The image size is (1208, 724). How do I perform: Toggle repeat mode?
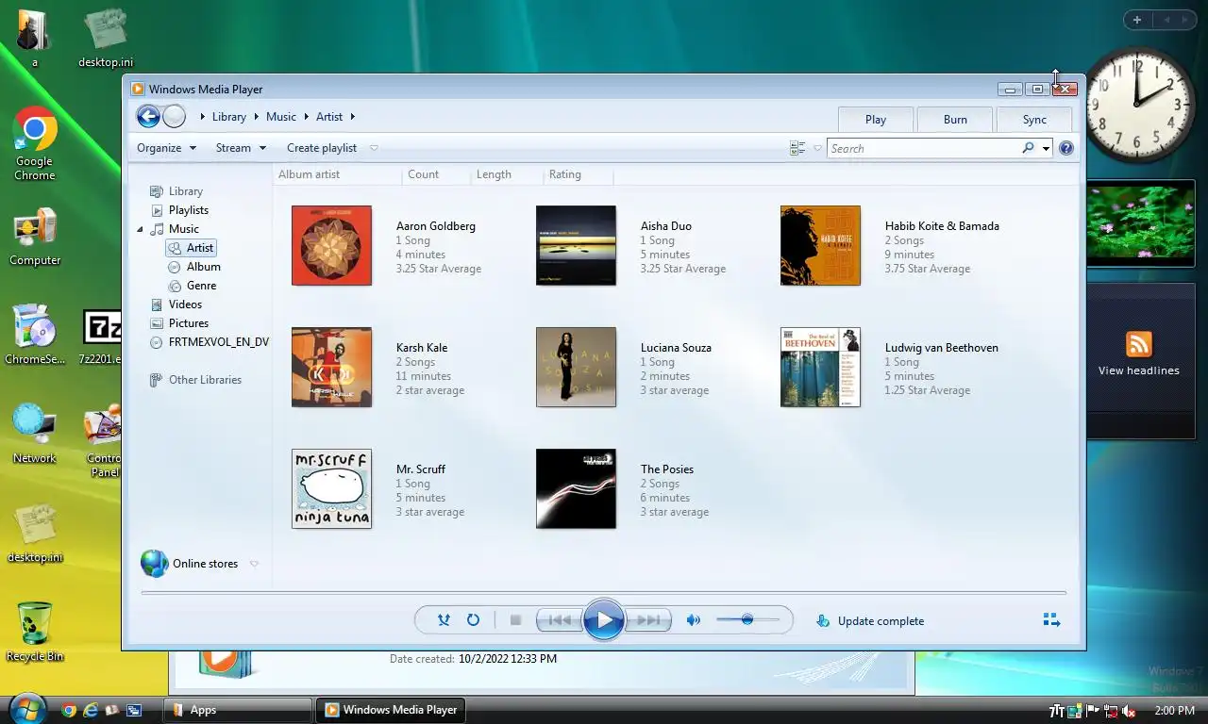coord(473,620)
